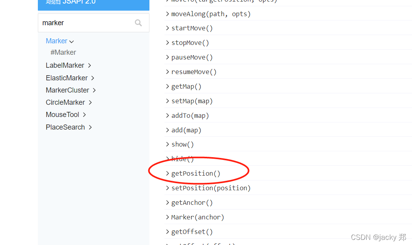
Task: Expand the LabelMarker chevron
Action: pyautogui.click(x=89, y=65)
